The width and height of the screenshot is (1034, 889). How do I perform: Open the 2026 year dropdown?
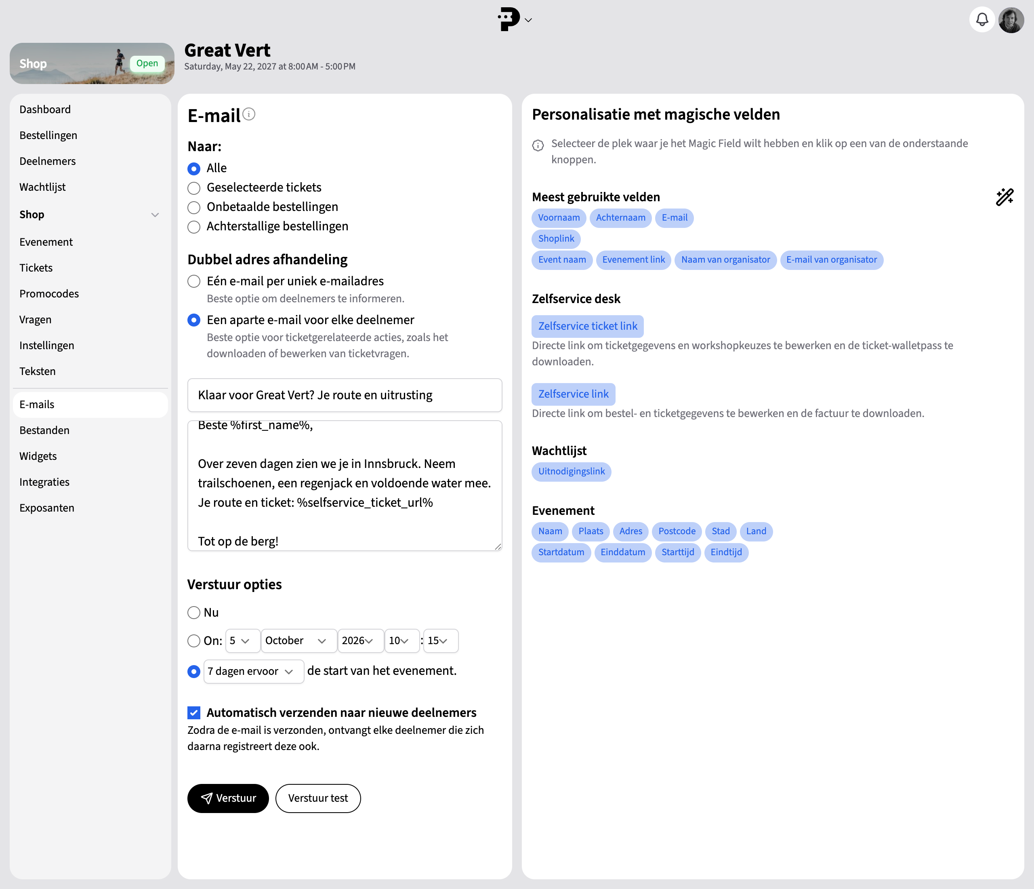point(361,641)
